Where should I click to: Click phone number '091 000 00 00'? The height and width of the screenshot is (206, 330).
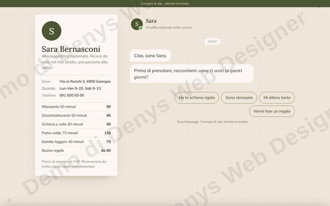click(72, 95)
